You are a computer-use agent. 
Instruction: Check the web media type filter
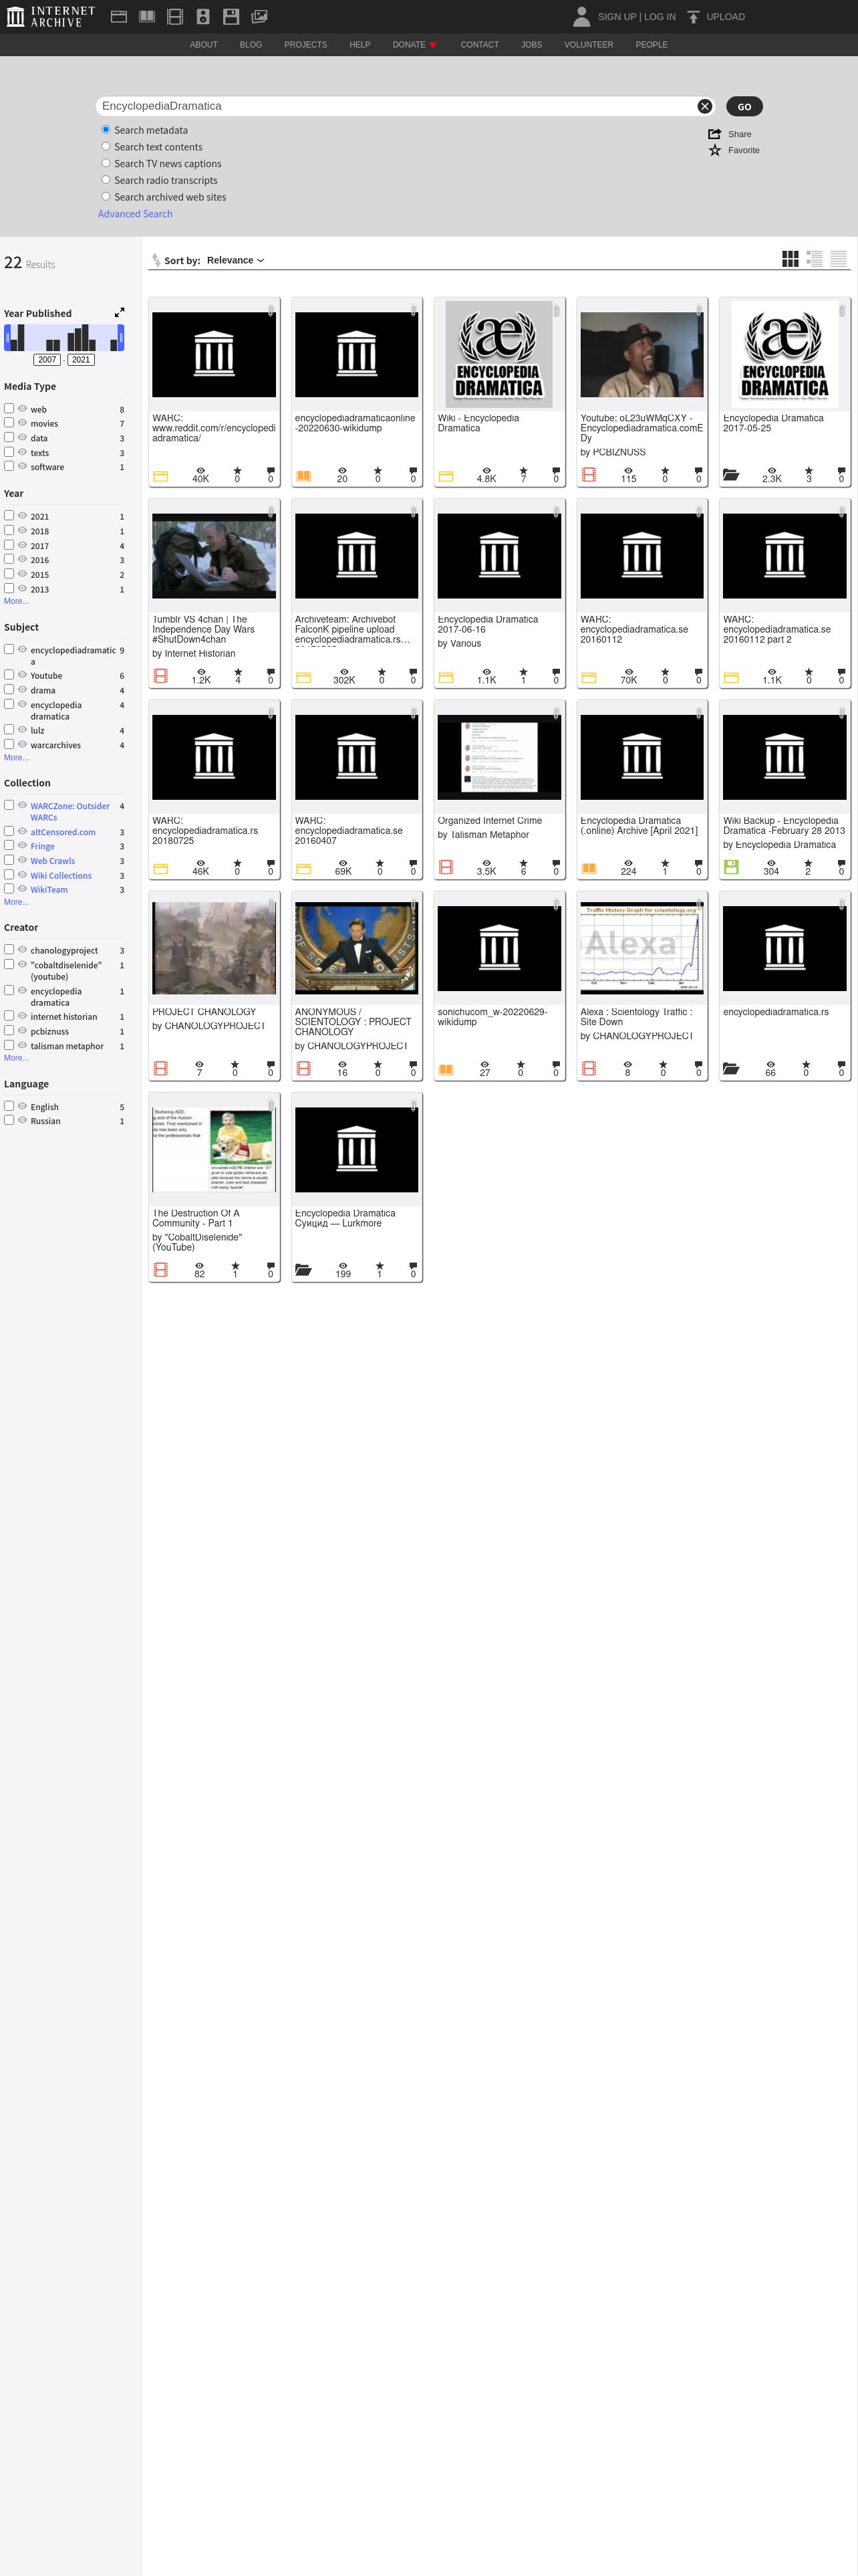coord(9,408)
